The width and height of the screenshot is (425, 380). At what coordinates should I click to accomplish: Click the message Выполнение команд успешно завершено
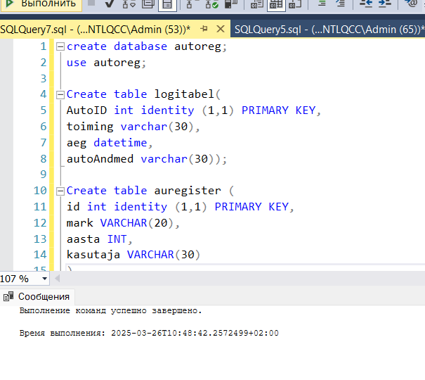[x=110, y=310]
